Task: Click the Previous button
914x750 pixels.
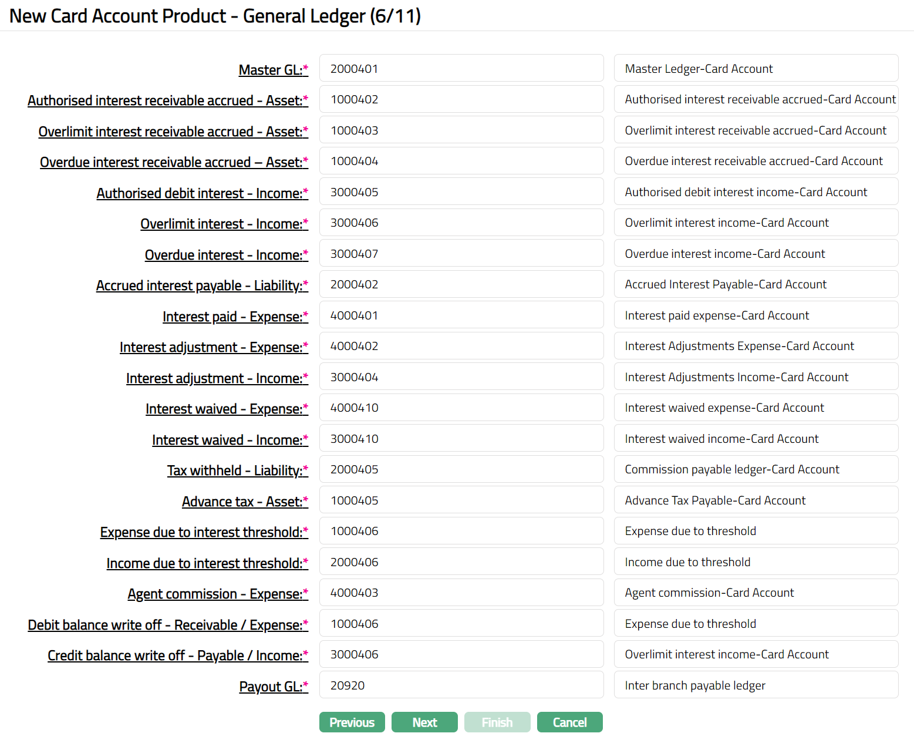Action: point(352,722)
